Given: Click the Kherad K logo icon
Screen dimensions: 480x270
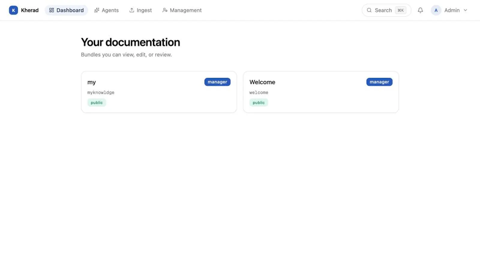Looking at the screenshot, I should point(13,10).
